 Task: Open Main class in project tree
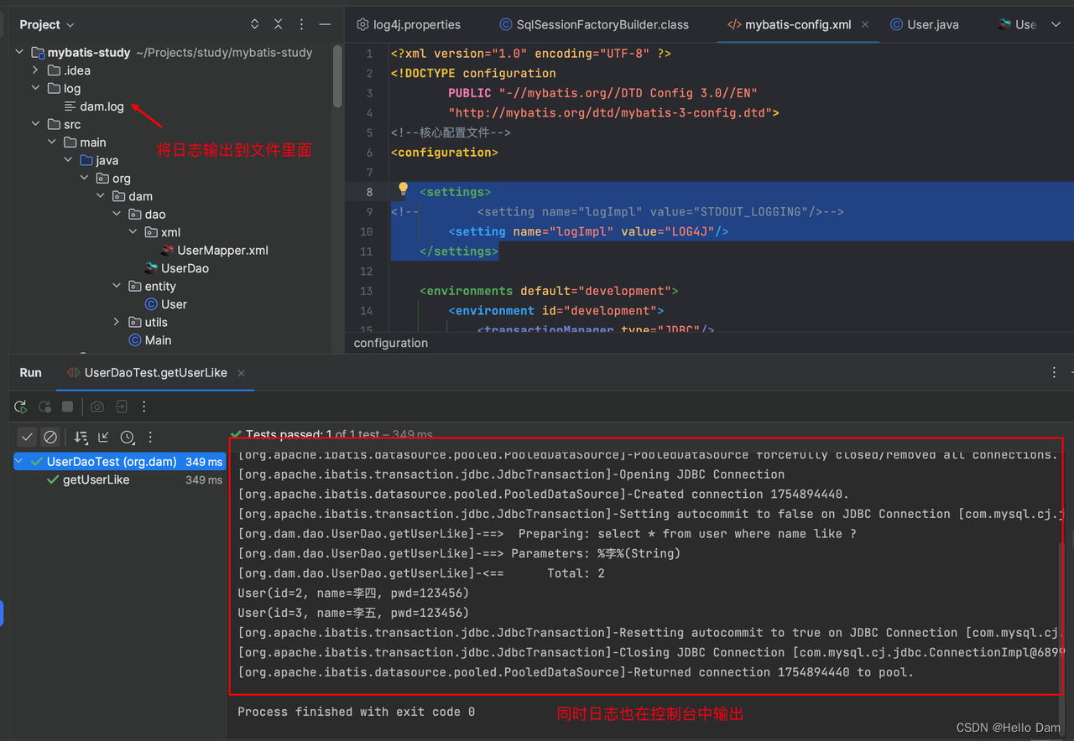coord(149,340)
